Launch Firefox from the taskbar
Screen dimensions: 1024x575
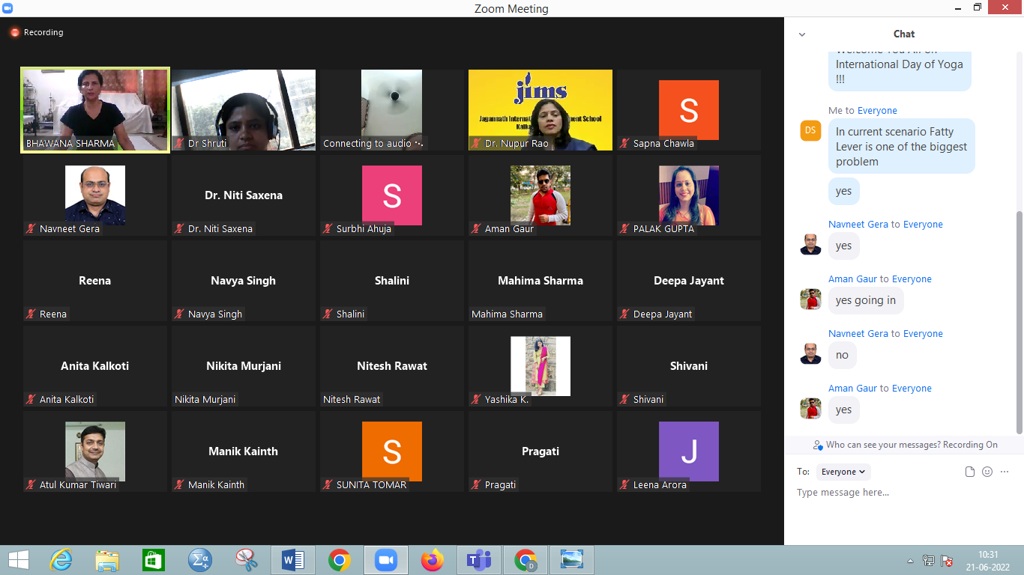(x=432, y=560)
